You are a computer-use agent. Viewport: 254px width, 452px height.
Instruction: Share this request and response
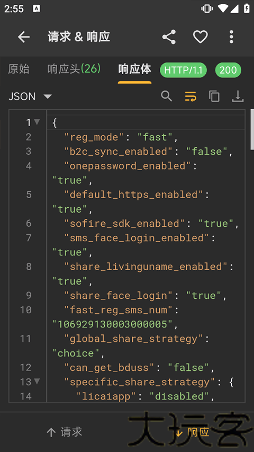[169, 37]
